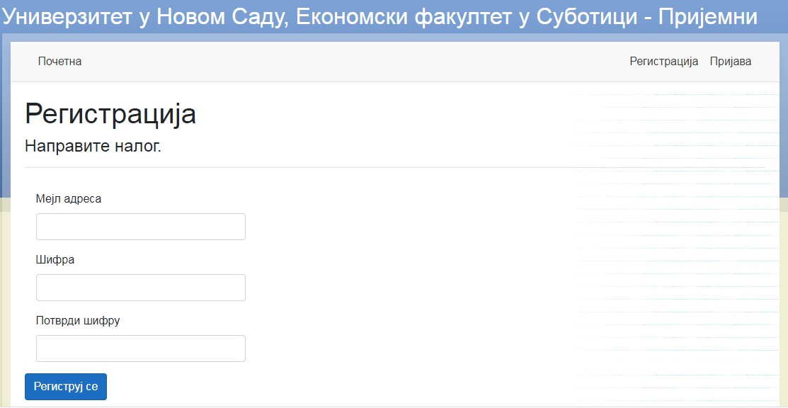Focus the Мејл адреса input field
Screen dimensions: 788x408
pos(141,227)
